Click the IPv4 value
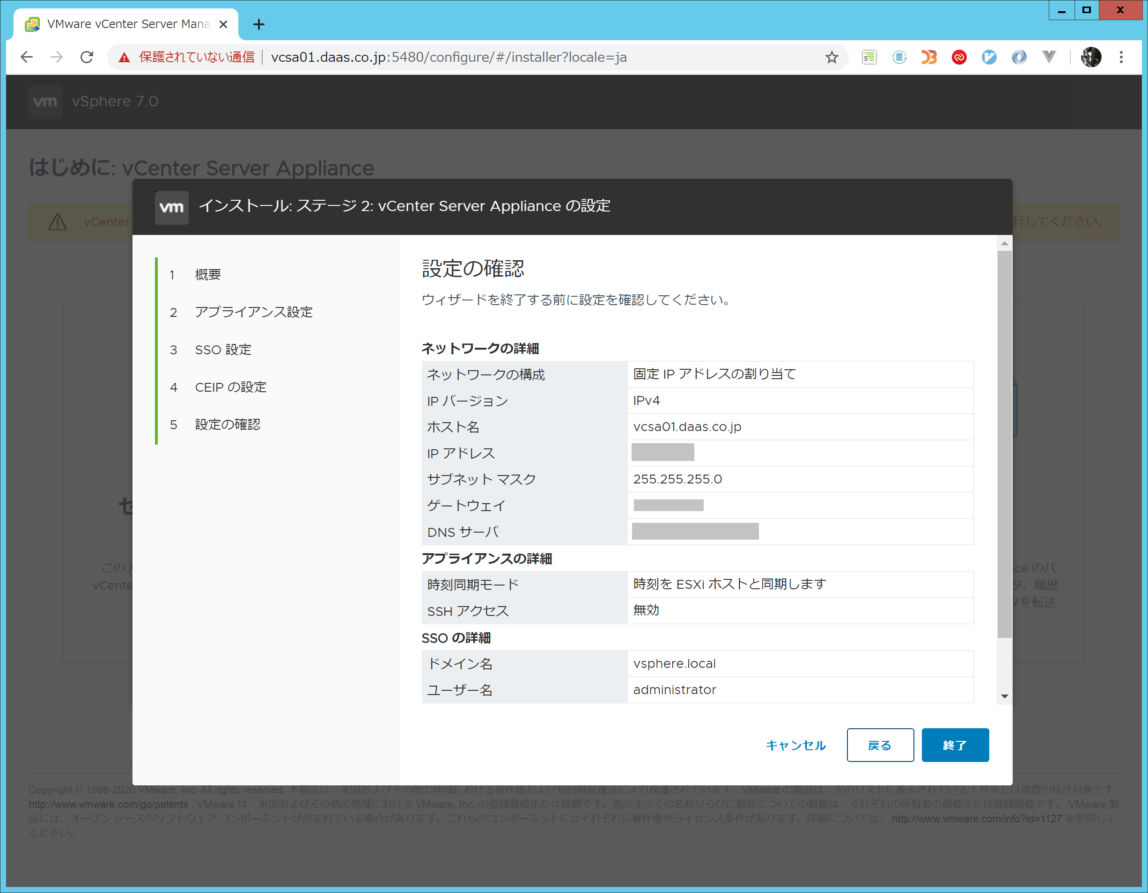The image size is (1148, 893). pyautogui.click(x=646, y=401)
